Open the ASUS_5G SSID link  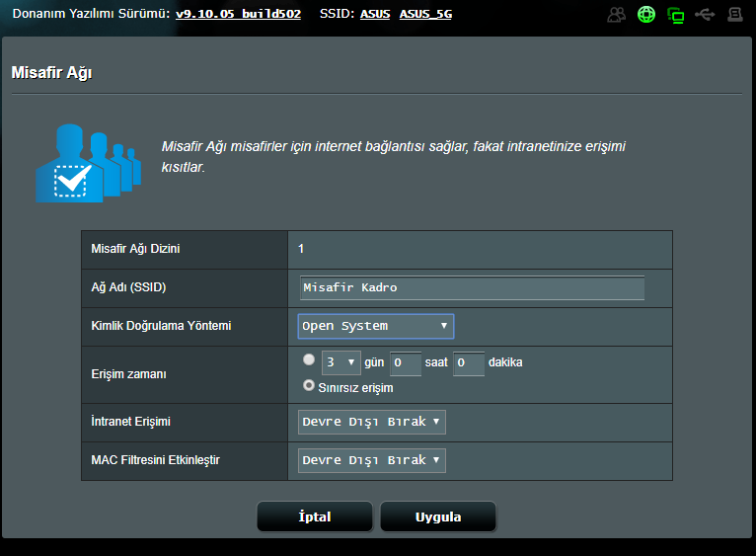point(425,14)
